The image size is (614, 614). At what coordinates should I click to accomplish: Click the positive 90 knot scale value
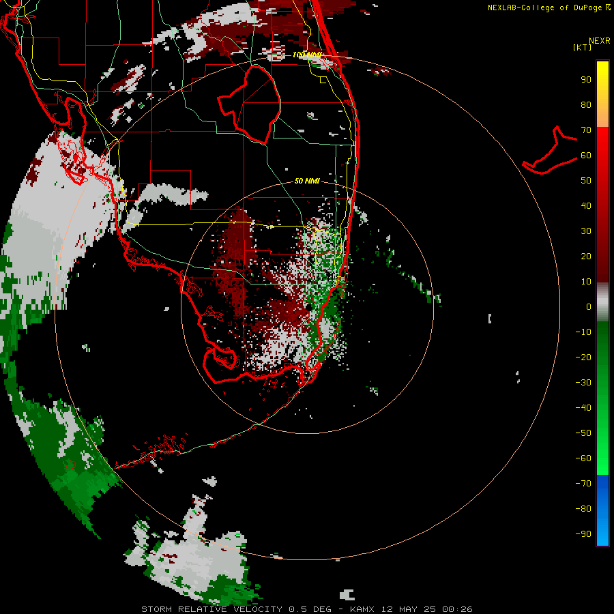[x=586, y=80]
